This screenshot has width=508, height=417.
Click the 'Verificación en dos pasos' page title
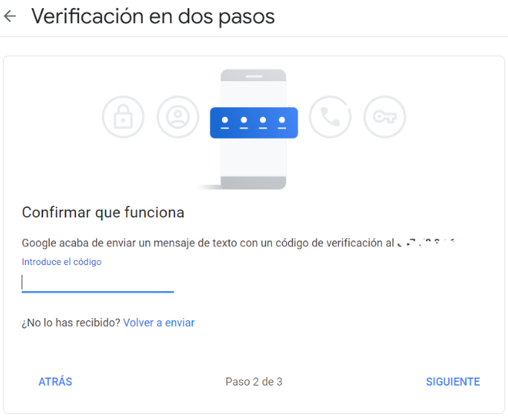pos(153,16)
